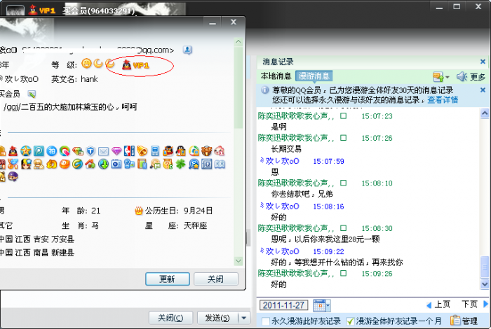Click the blue mobile phone icon
The width and height of the screenshot is (491, 329).
click(155, 151)
